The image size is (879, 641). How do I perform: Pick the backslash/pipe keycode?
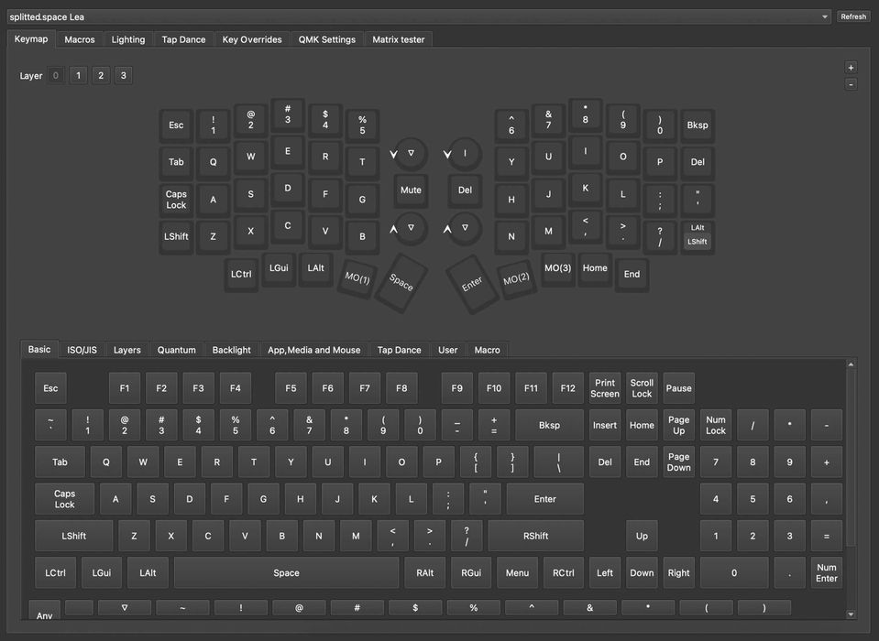click(559, 462)
